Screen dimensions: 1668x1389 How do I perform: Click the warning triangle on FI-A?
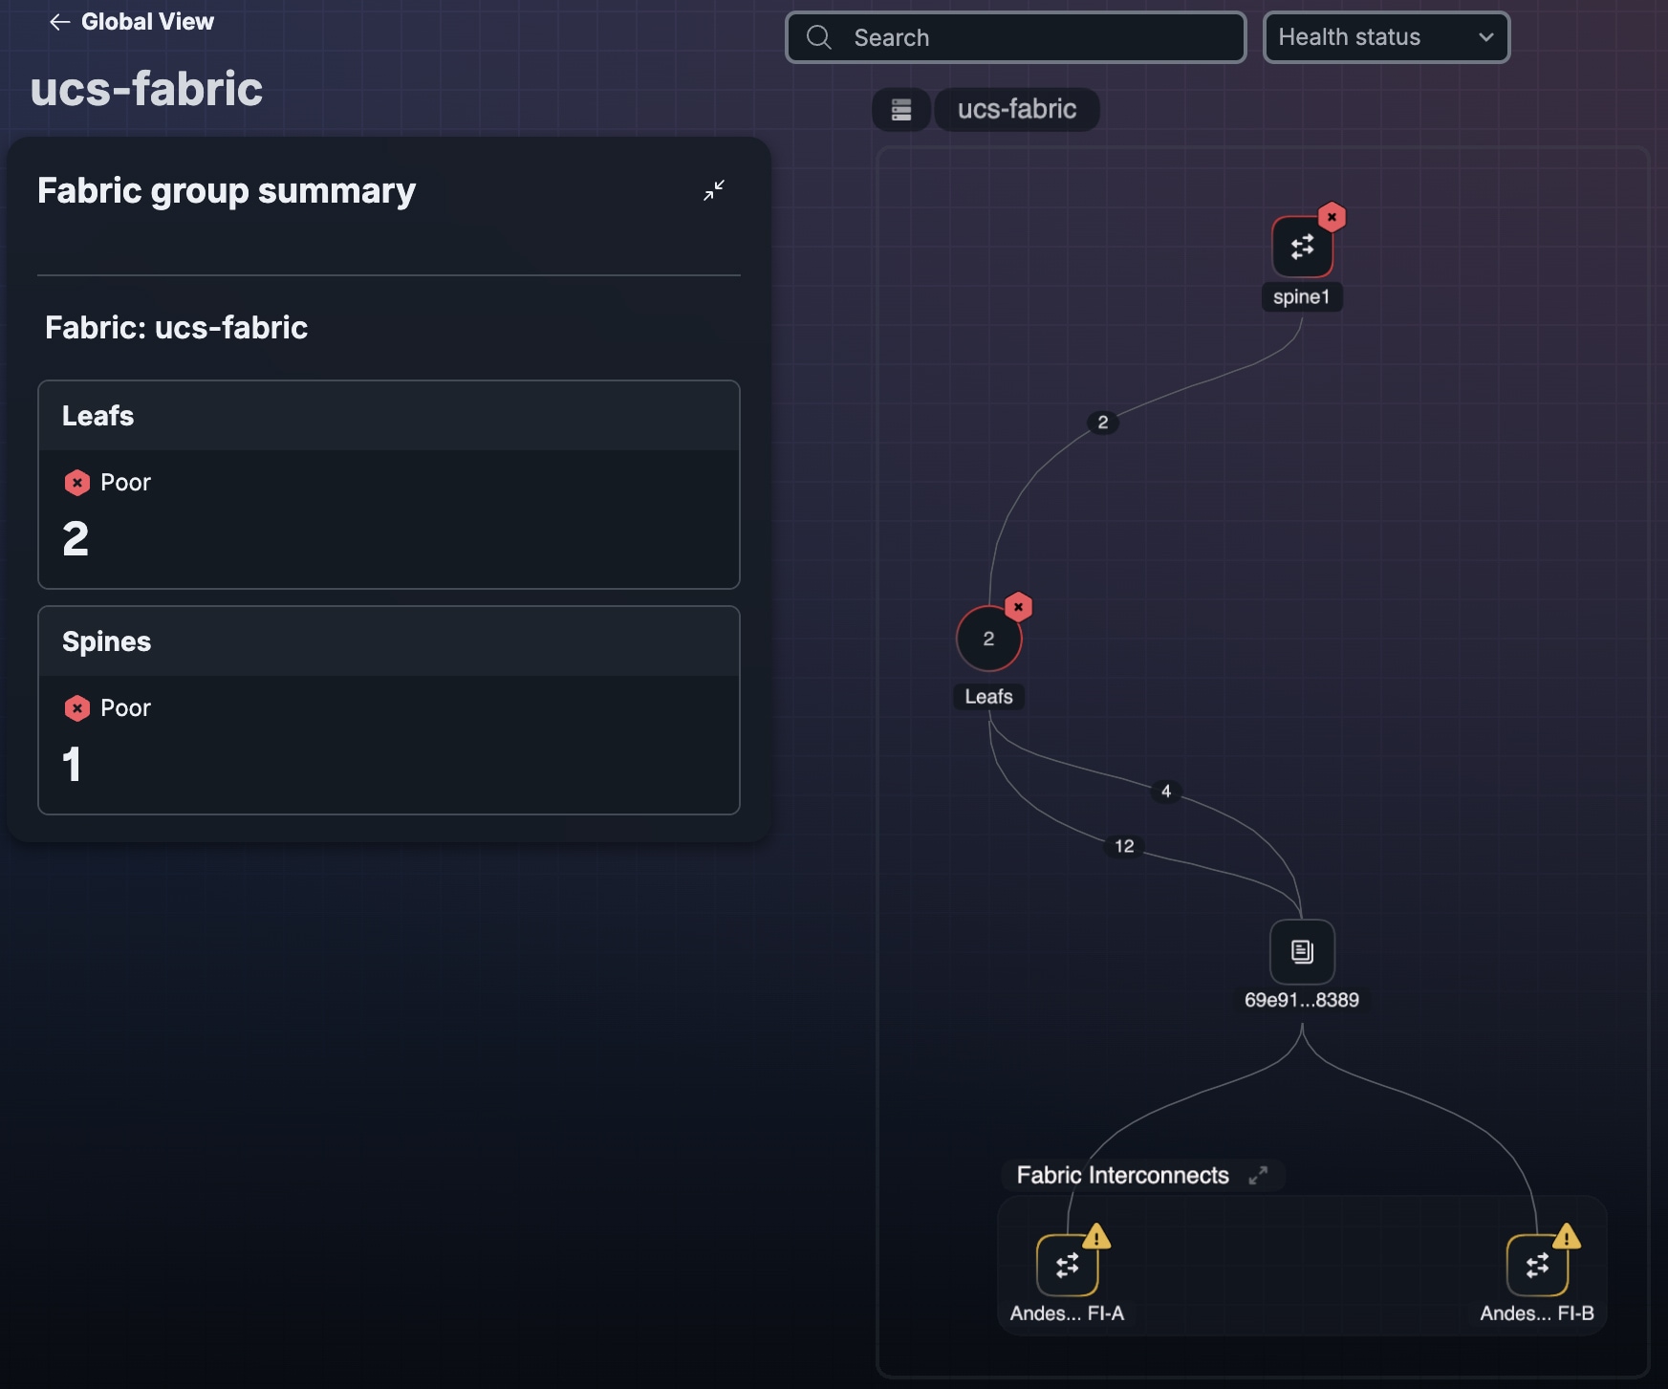(x=1096, y=1236)
